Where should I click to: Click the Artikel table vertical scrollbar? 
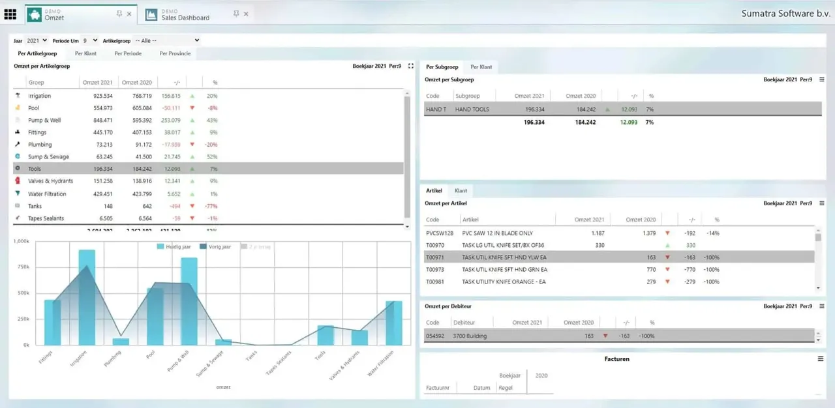[819, 258]
